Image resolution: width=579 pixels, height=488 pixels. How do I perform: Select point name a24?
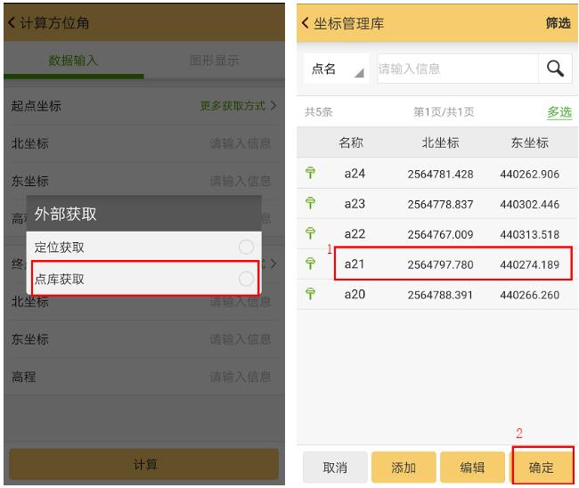click(x=355, y=173)
